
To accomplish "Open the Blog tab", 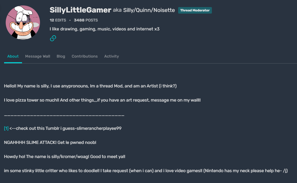I will point(61,56).
